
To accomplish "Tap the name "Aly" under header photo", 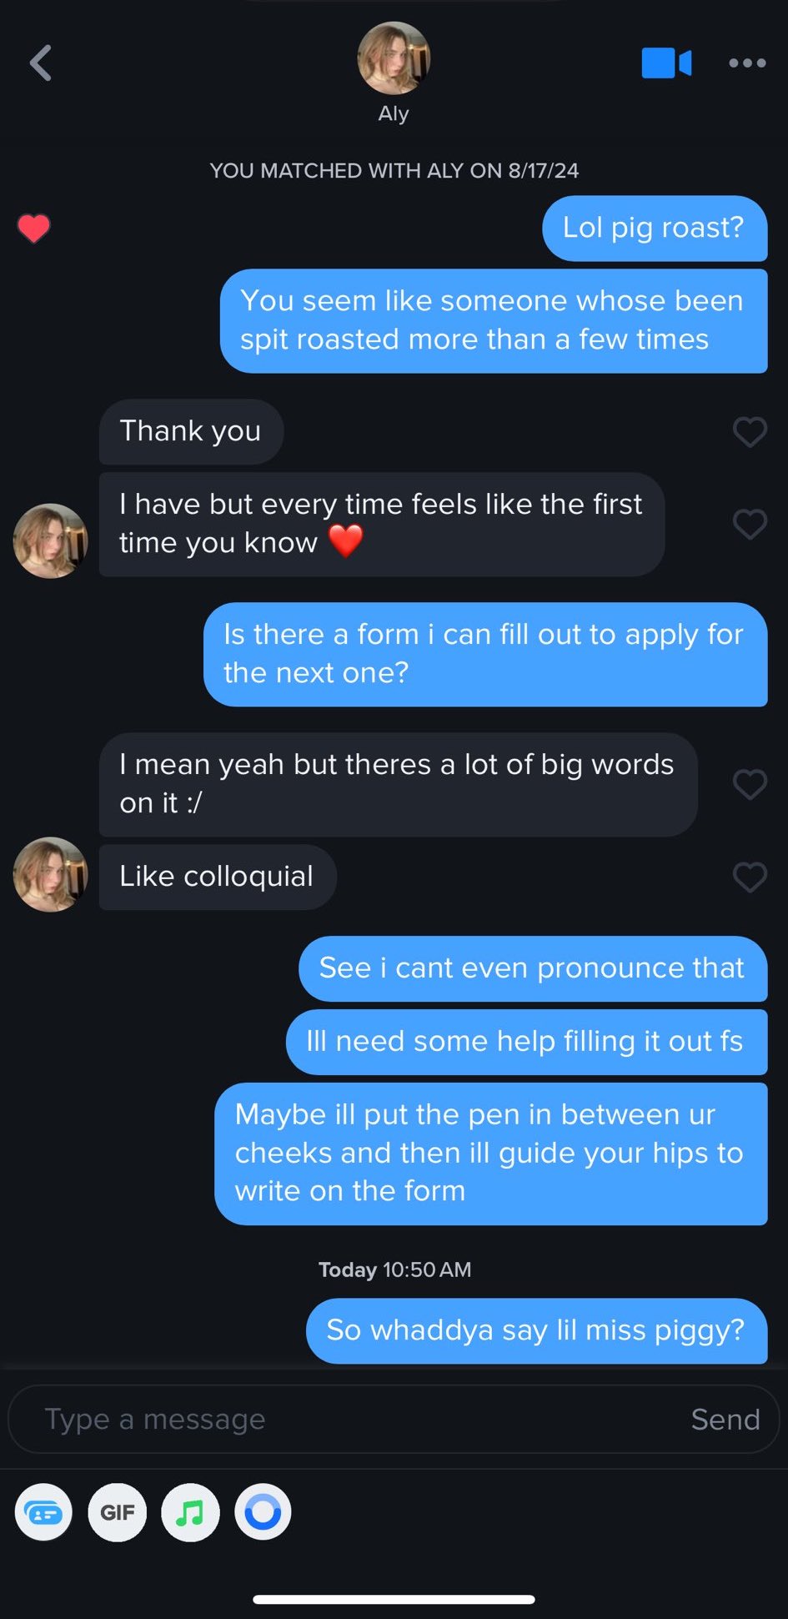I will pos(394,113).
